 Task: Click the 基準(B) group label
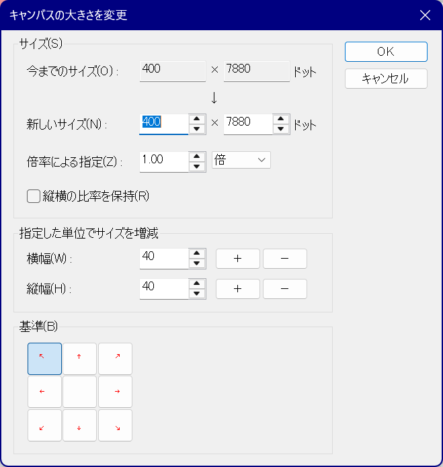38,327
